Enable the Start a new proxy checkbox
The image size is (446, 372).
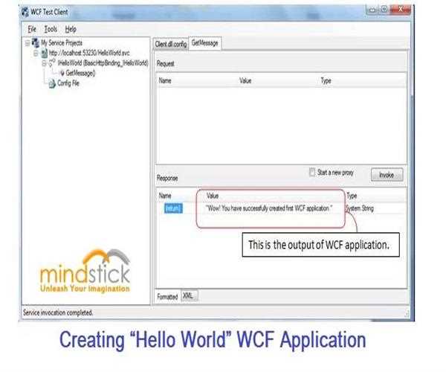coord(312,172)
